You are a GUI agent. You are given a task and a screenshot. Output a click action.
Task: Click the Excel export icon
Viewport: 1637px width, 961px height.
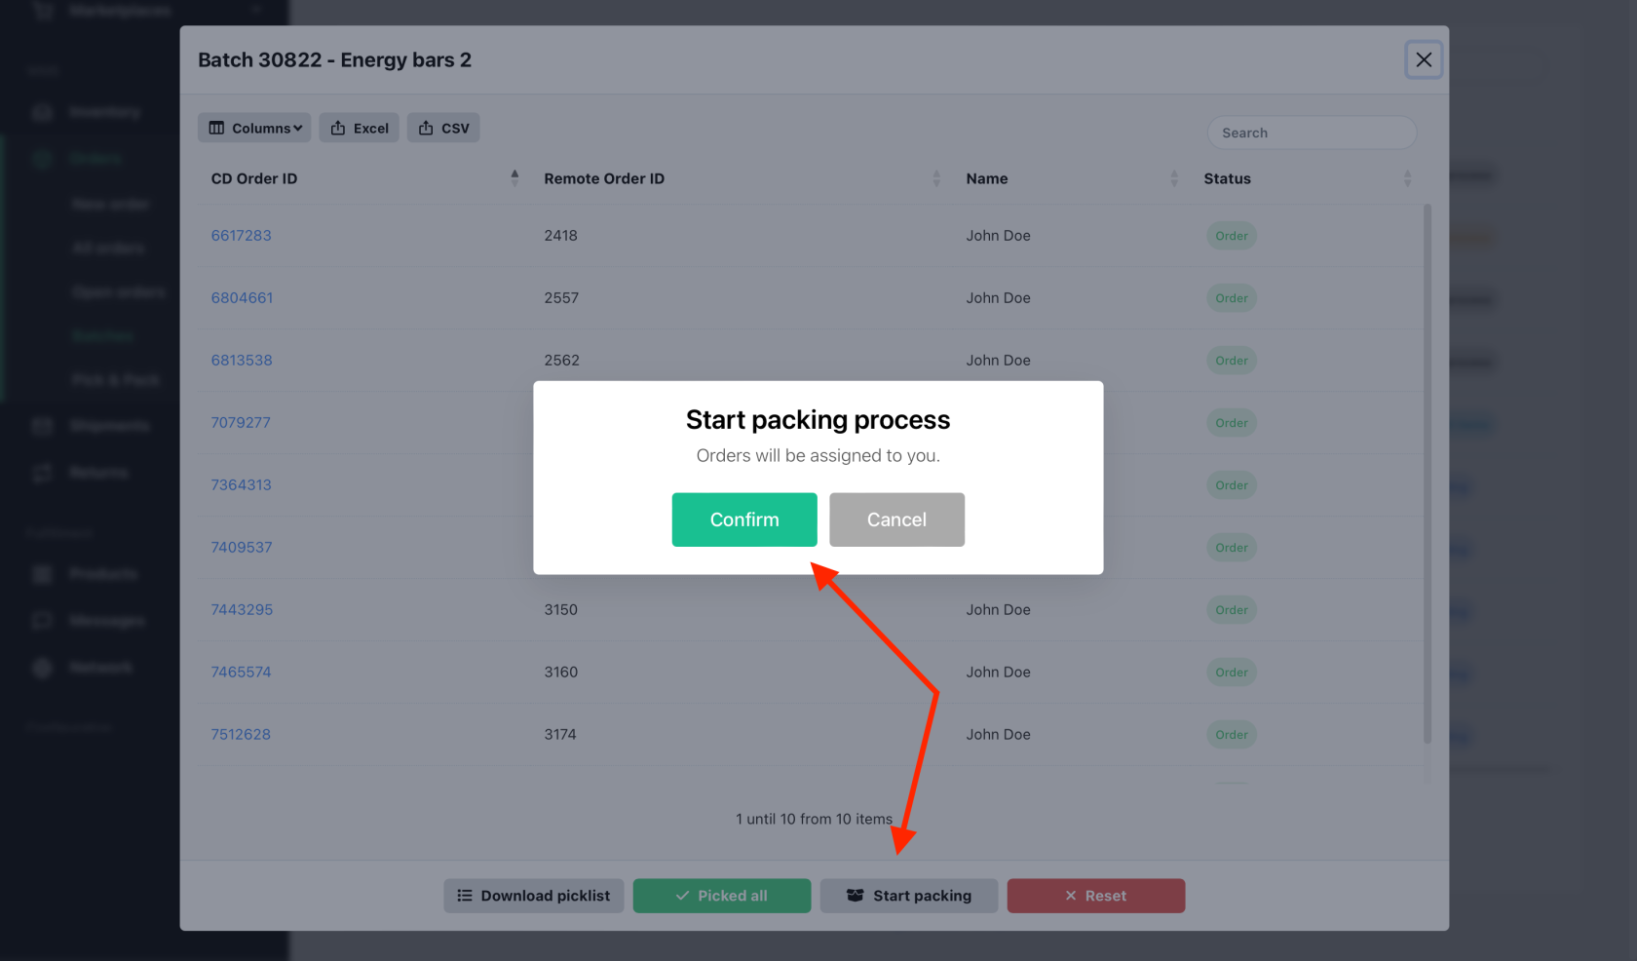(338, 128)
